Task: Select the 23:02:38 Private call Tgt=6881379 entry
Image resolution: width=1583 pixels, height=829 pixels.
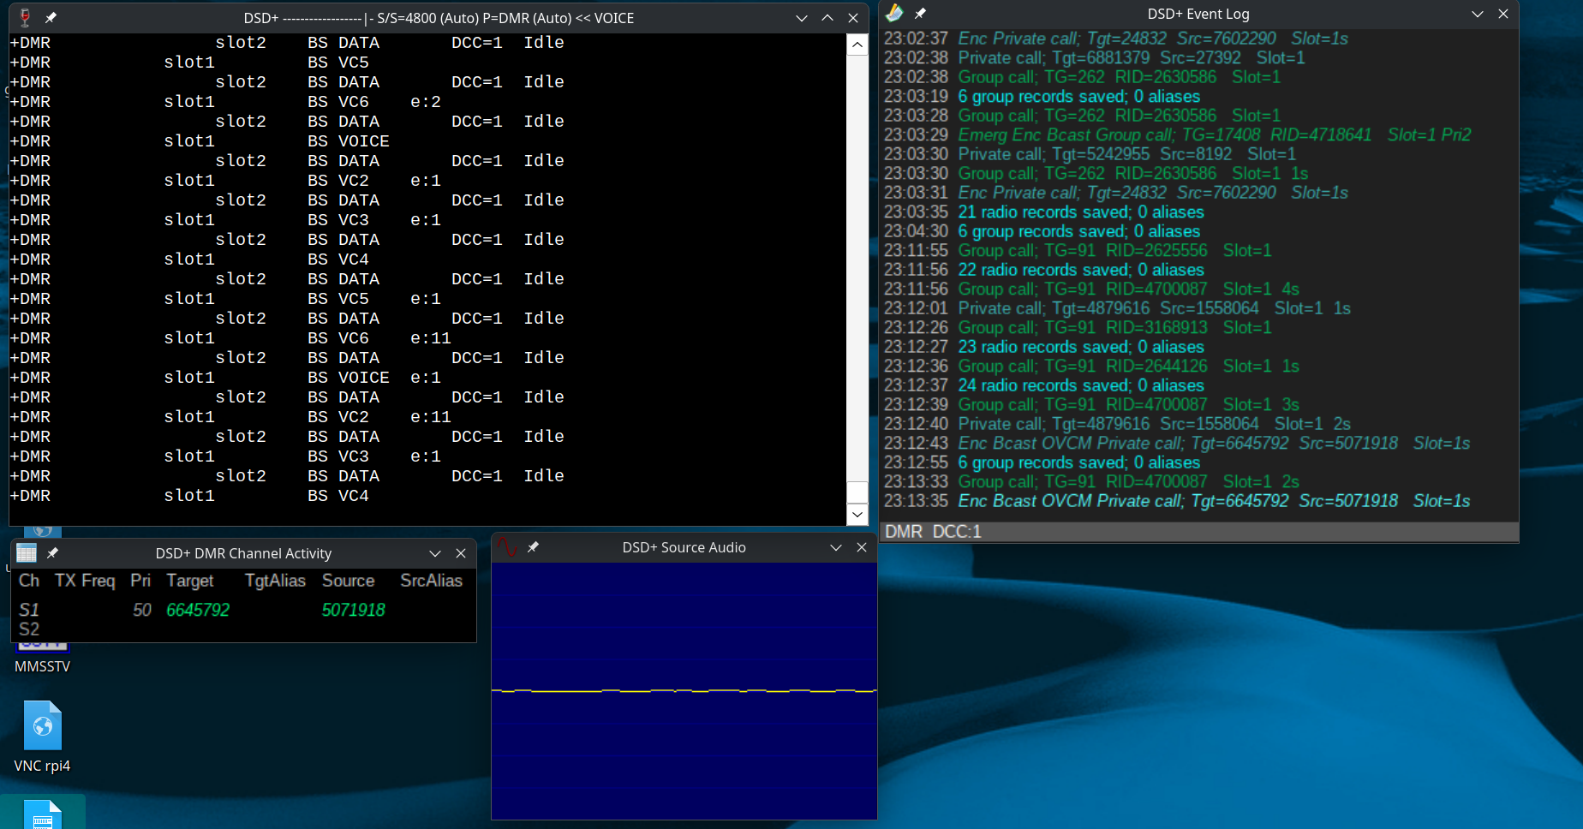Action: 1095,57
